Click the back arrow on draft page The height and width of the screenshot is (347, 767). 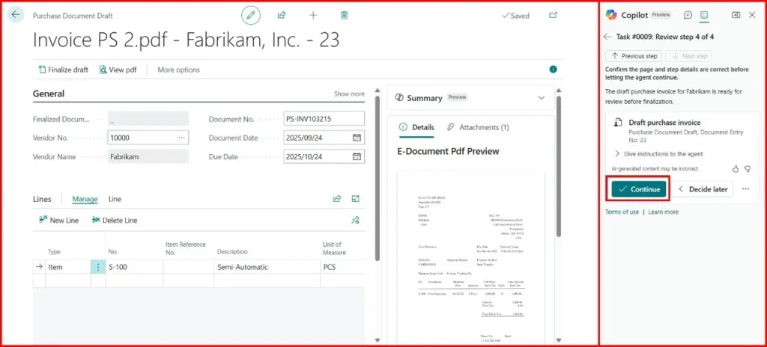click(16, 15)
